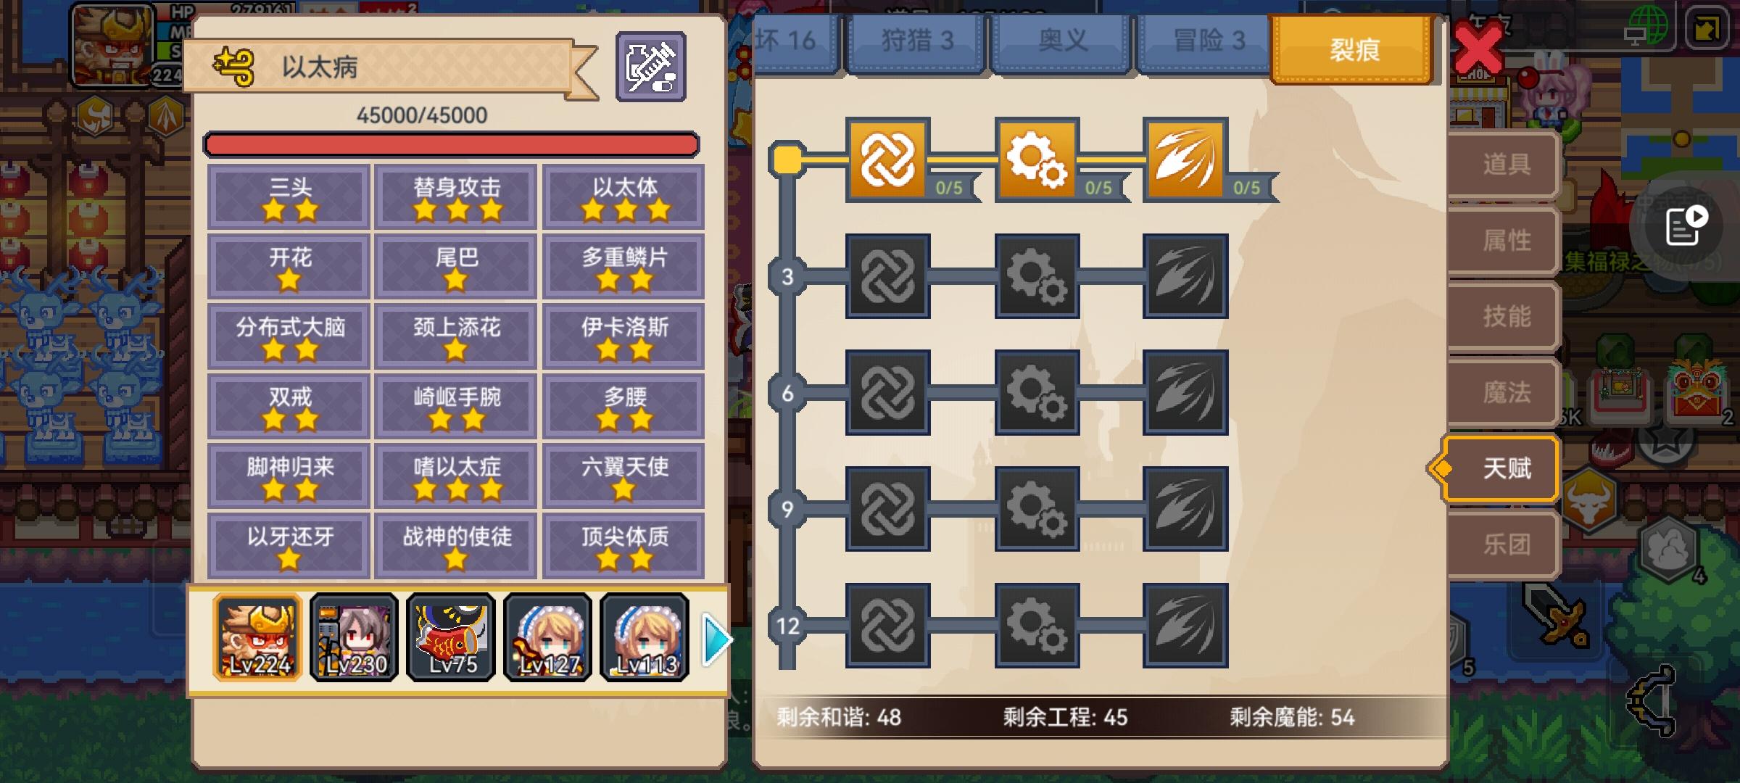Click locked chain-link icon in row 6
Screen dimensions: 1740x783
(888, 393)
